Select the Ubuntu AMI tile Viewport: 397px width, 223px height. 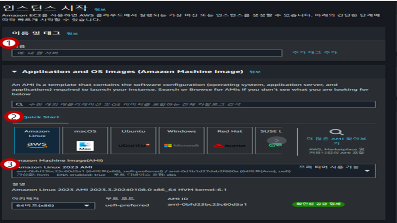point(133,141)
